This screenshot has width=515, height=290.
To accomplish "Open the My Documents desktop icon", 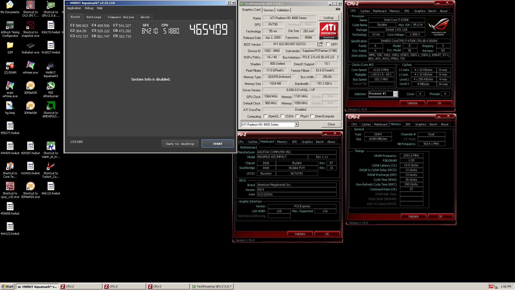I will [x=10, y=7].
